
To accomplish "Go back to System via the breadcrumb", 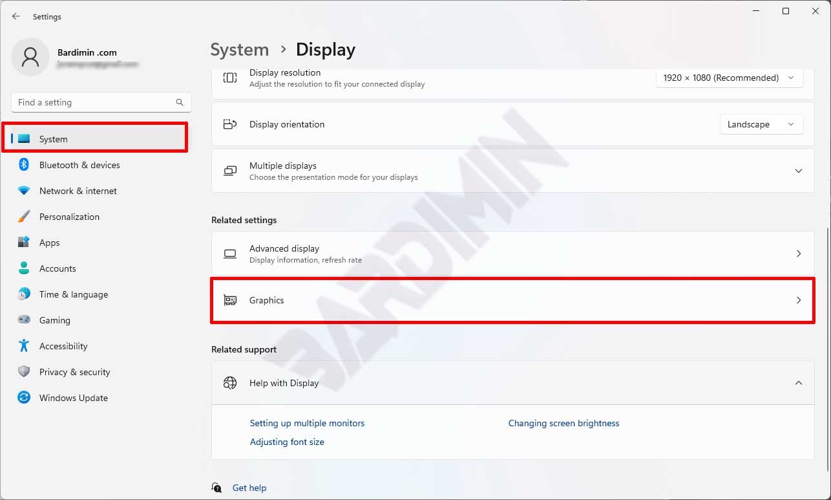I will point(240,50).
